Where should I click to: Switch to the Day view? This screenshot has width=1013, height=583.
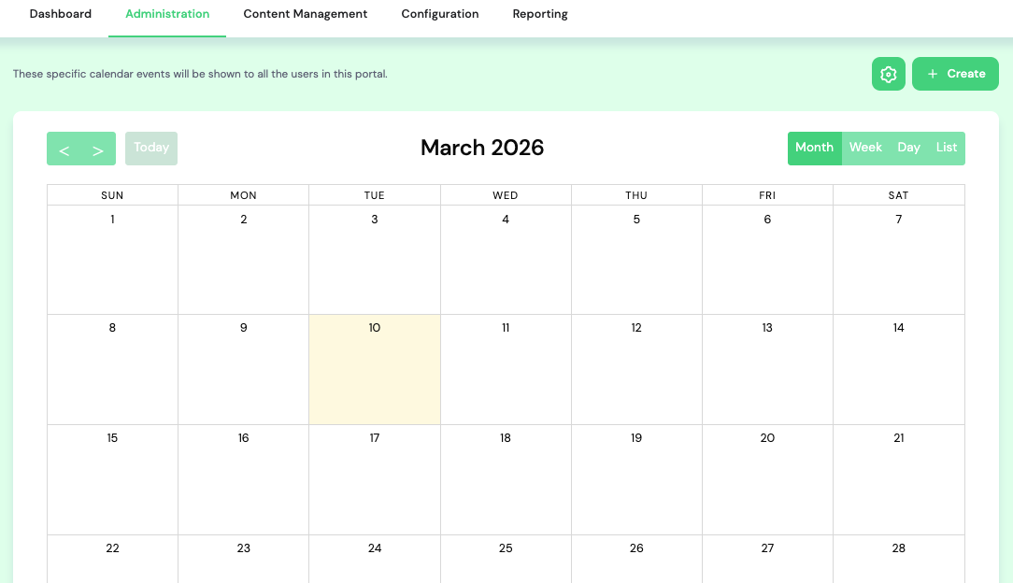pos(908,148)
